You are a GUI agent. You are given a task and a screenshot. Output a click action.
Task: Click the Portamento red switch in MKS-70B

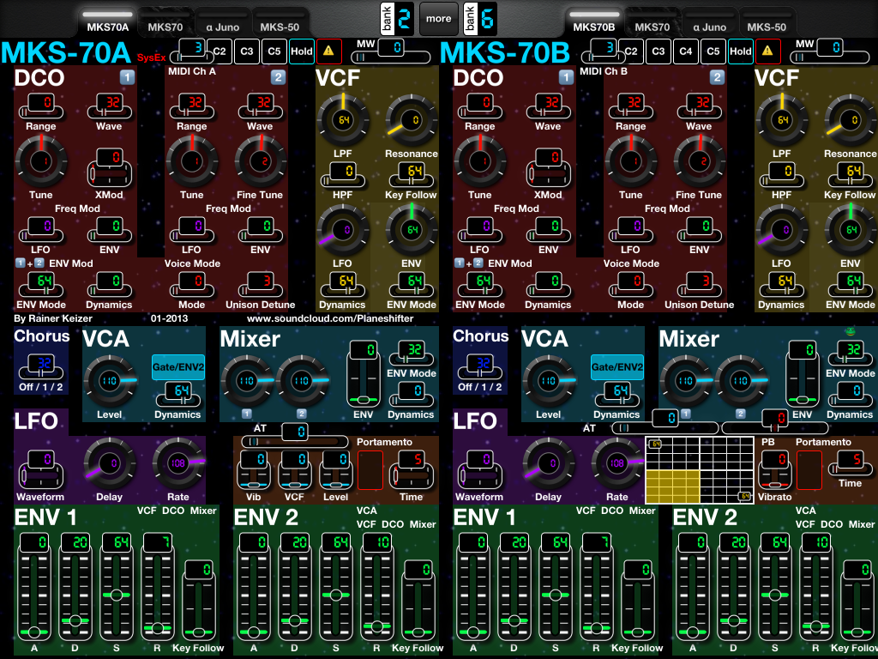point(809,469)
